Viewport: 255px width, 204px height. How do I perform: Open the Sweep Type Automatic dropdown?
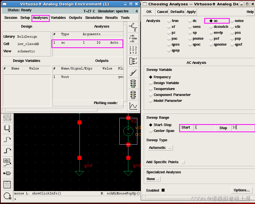(x=160, y=148)
